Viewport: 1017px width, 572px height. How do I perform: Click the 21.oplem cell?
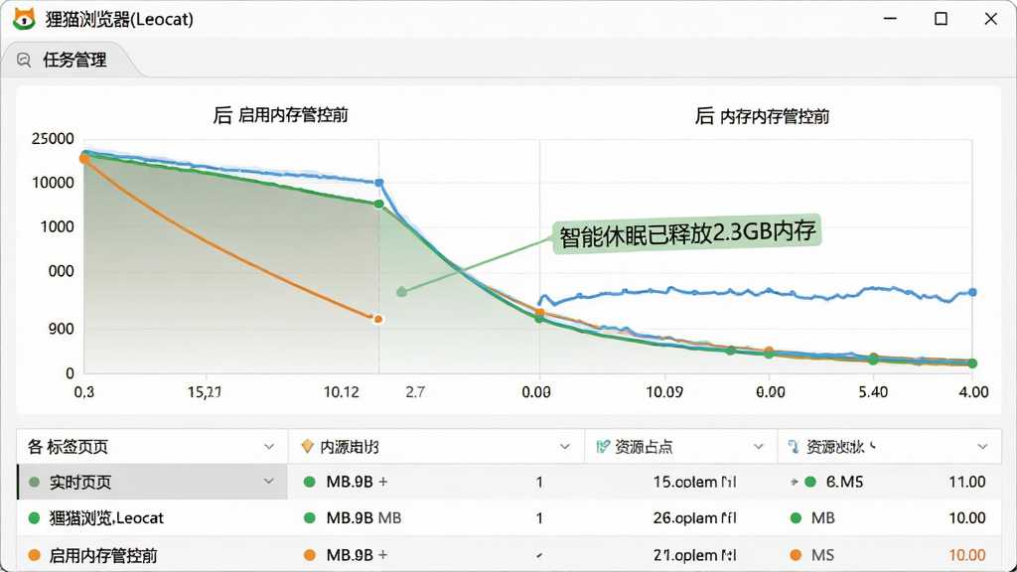pos(694,555)
